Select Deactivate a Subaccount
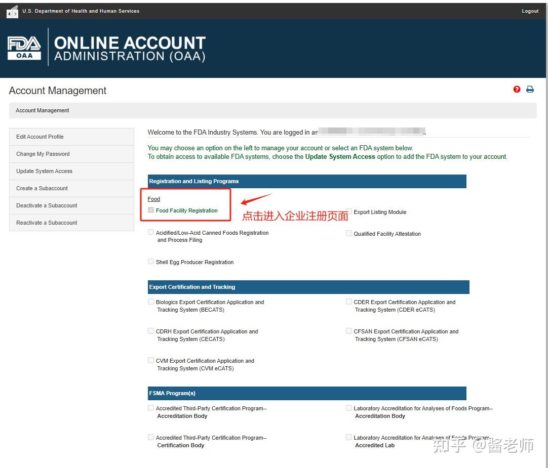Screen dimensions: 548x468 [x=47, y=205]
